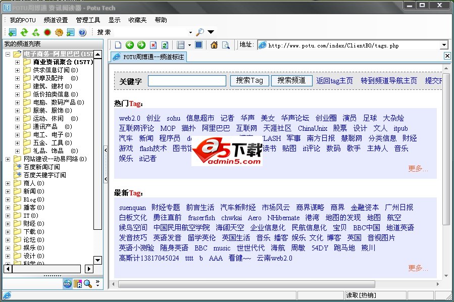Image resolution: width=454 pixels, height=302 pixels.
Task: Open the 返回tag主页 link
Action: (x=334, y=81)
